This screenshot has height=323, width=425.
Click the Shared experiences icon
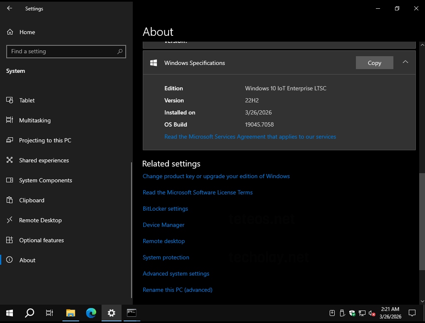10,160
